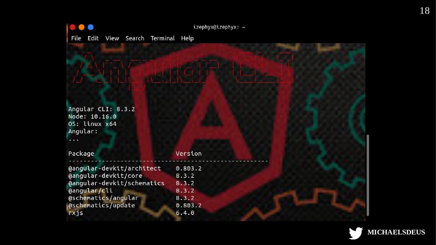Click the @angular/cli version 8.3.2

pyautogui.click(x=185, y=191)
